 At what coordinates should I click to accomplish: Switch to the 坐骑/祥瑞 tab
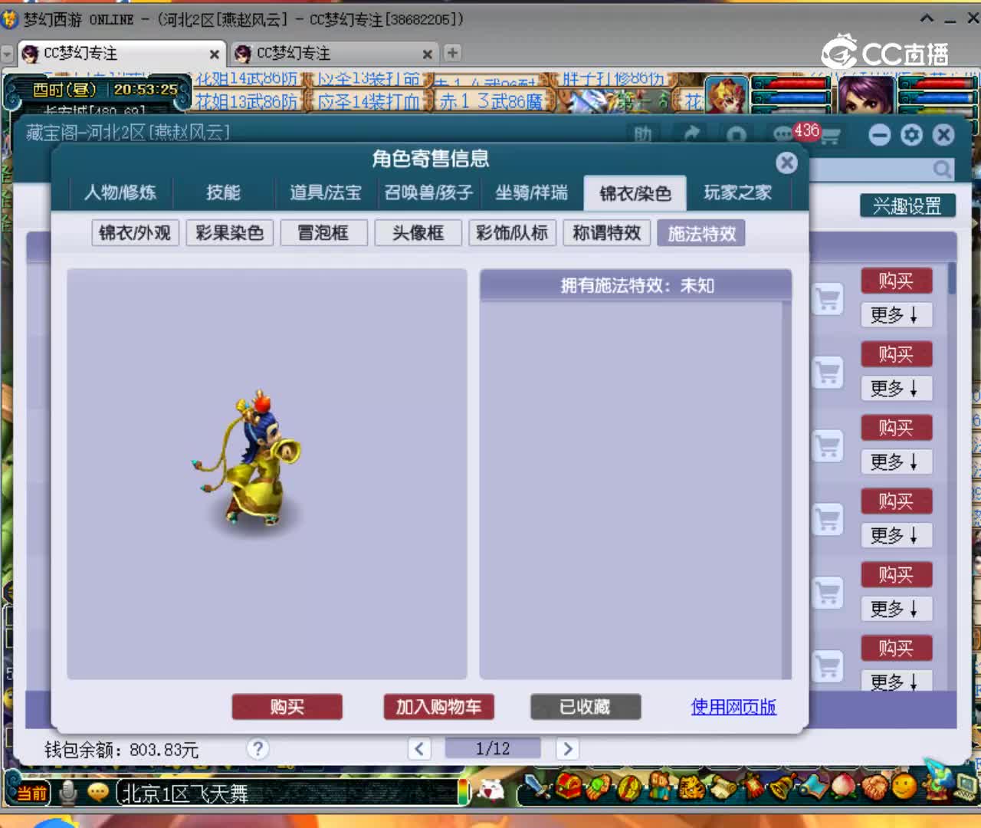(x=531, y=192)
